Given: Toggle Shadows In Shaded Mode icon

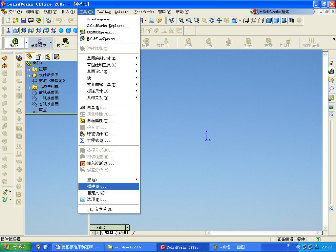Looking at the screenshot, I should tap(284, 20).
